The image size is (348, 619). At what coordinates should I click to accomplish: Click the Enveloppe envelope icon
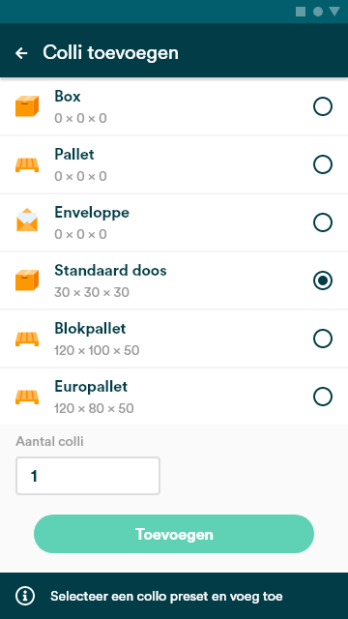(x=27, y=220)
